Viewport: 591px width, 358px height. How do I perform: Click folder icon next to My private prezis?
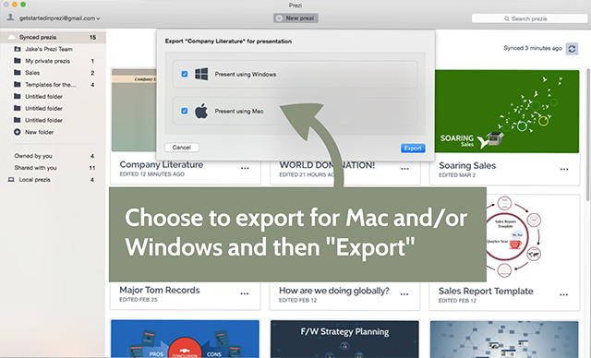click(x=18, y=61)
